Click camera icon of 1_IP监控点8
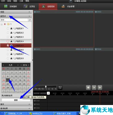This screenshot has width=113, height=115. point(11,58)
